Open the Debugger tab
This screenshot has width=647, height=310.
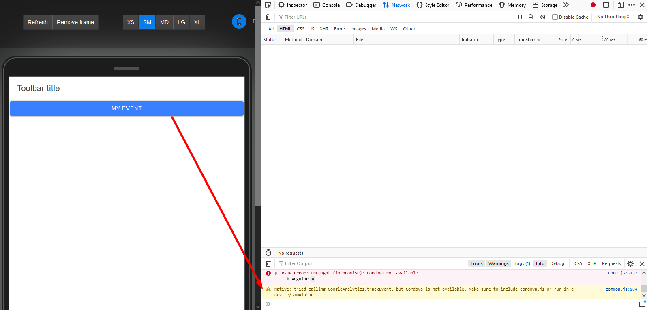[x=361, y=5]
